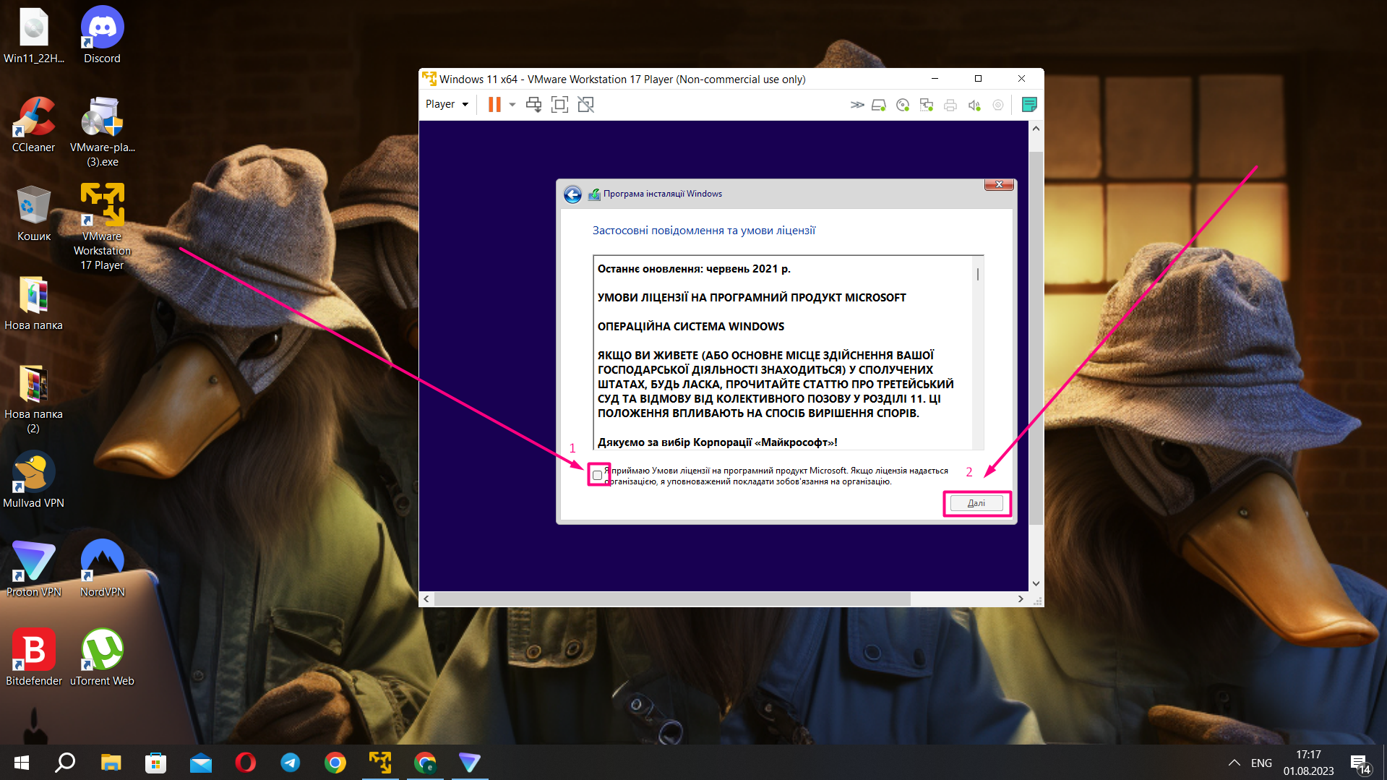Select the Кошик recycle bin icon
This screenshot has height=780, width=1387.
click(34, 213)
